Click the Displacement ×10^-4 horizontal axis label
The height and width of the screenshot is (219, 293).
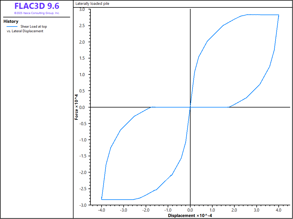point(190,216)
